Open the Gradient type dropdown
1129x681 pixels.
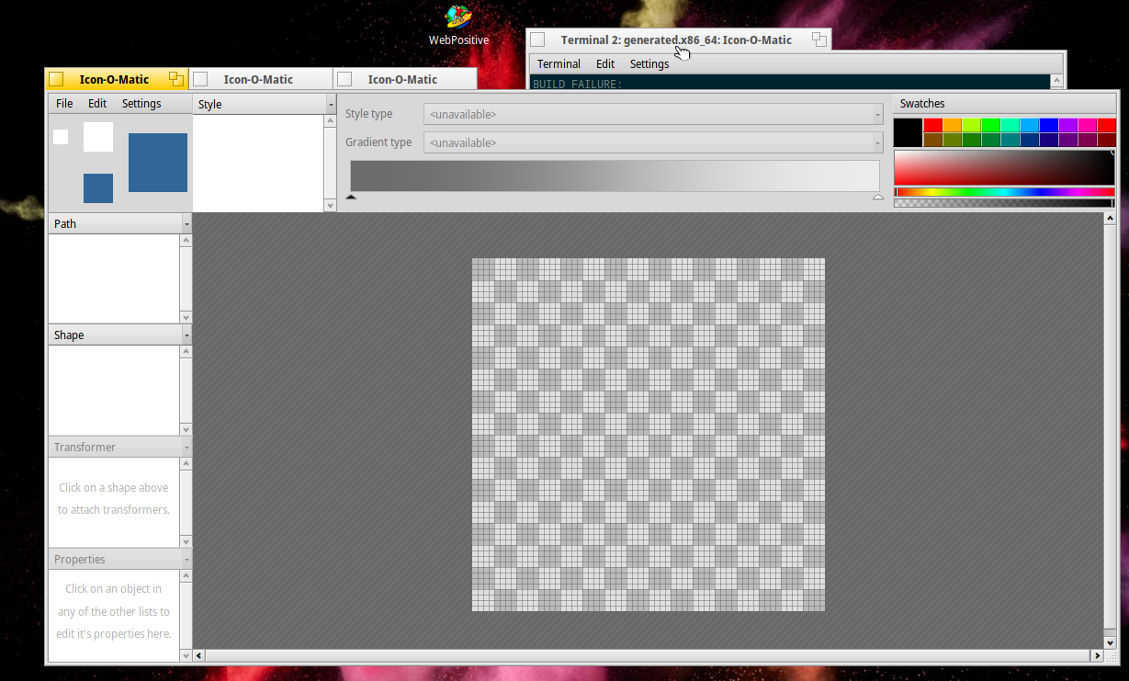(x=653, y=142)
